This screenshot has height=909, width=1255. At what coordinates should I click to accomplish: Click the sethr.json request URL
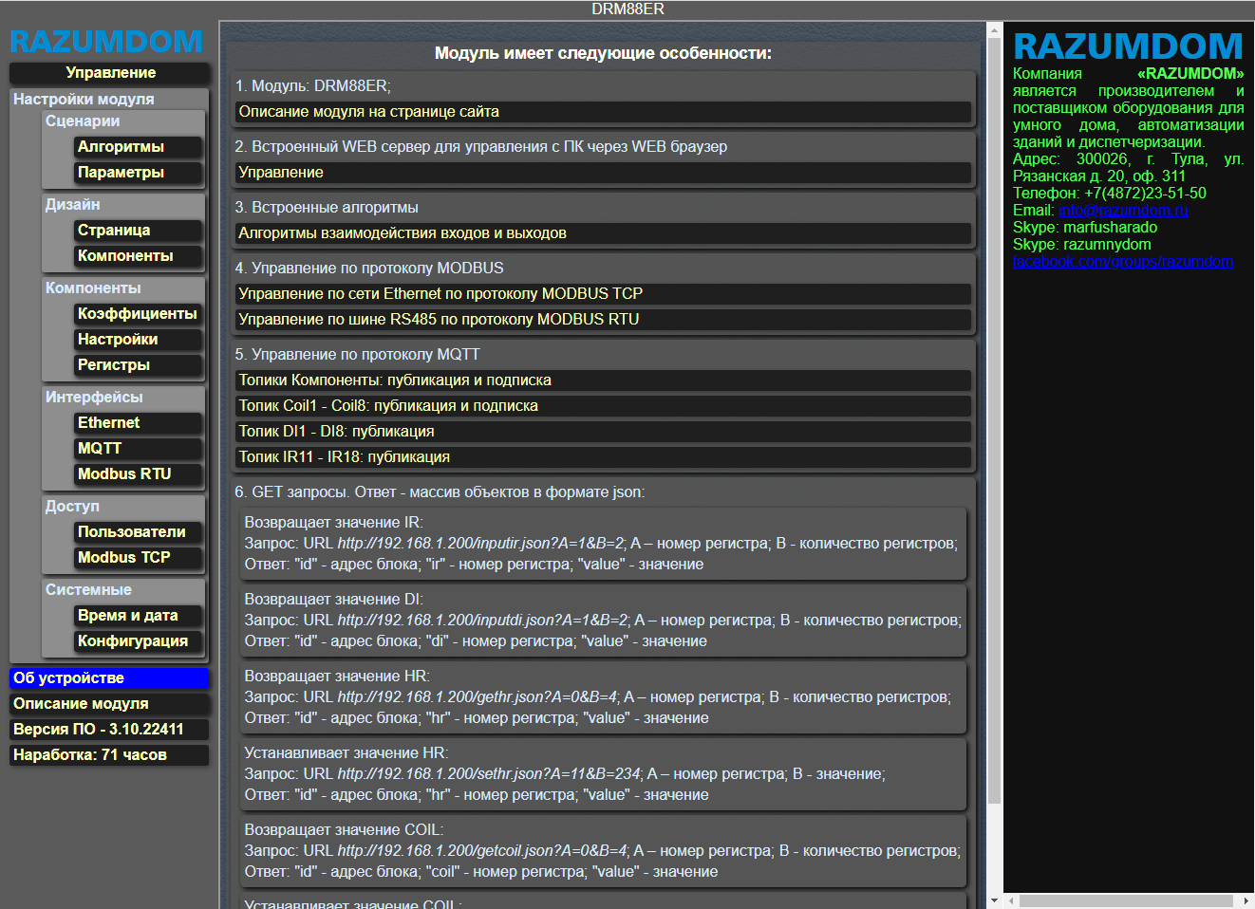tap(490, 774)
